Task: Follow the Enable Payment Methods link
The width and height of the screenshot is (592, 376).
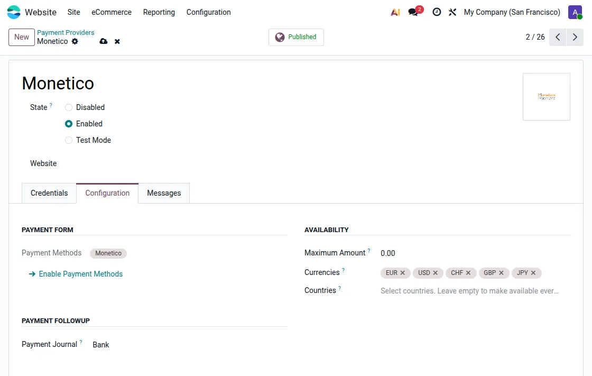Action: pyautogui.click(x=76, y=274)
